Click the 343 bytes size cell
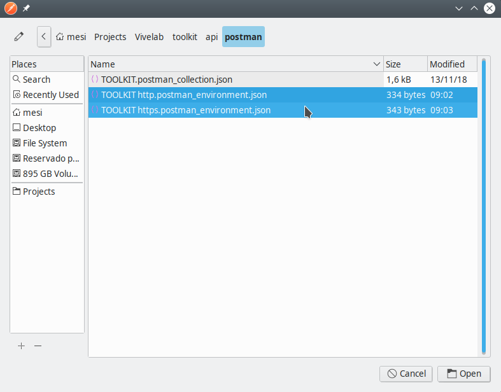 [x=406, y=110]
